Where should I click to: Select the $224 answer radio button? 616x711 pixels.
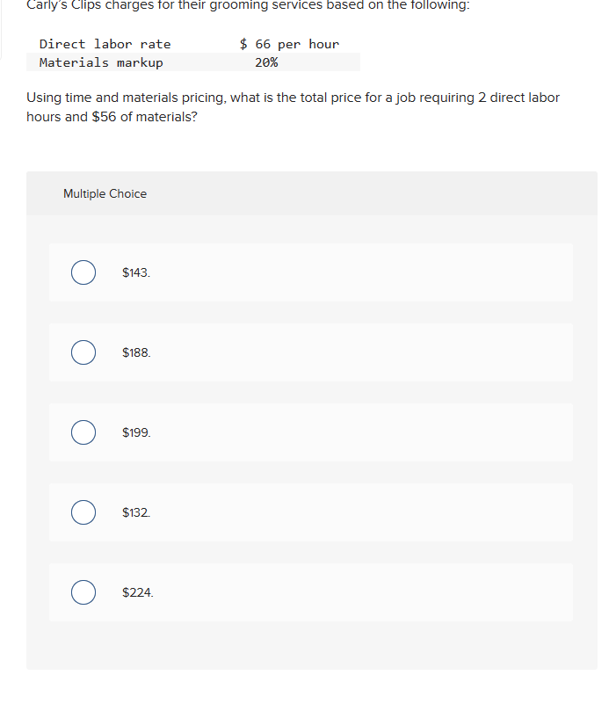83,592
